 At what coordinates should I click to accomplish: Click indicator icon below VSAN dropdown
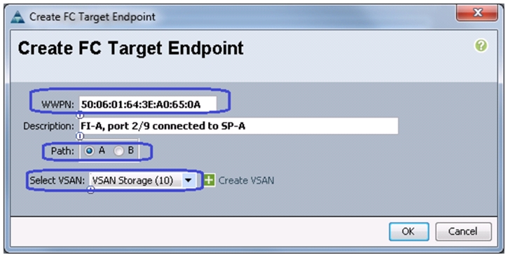tap(90, 190)
